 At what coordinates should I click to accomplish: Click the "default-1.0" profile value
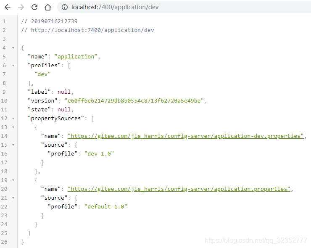pyautogui.click(x=106, y=207)
